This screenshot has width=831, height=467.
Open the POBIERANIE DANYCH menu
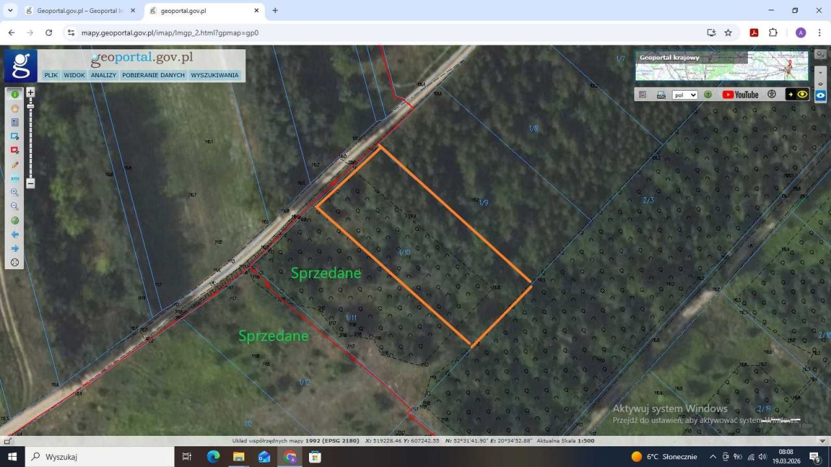153,75
